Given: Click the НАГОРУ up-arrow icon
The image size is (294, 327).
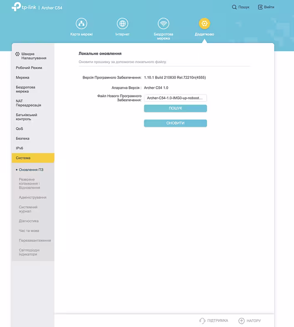Looking at the screenshot, I should 241,321.
